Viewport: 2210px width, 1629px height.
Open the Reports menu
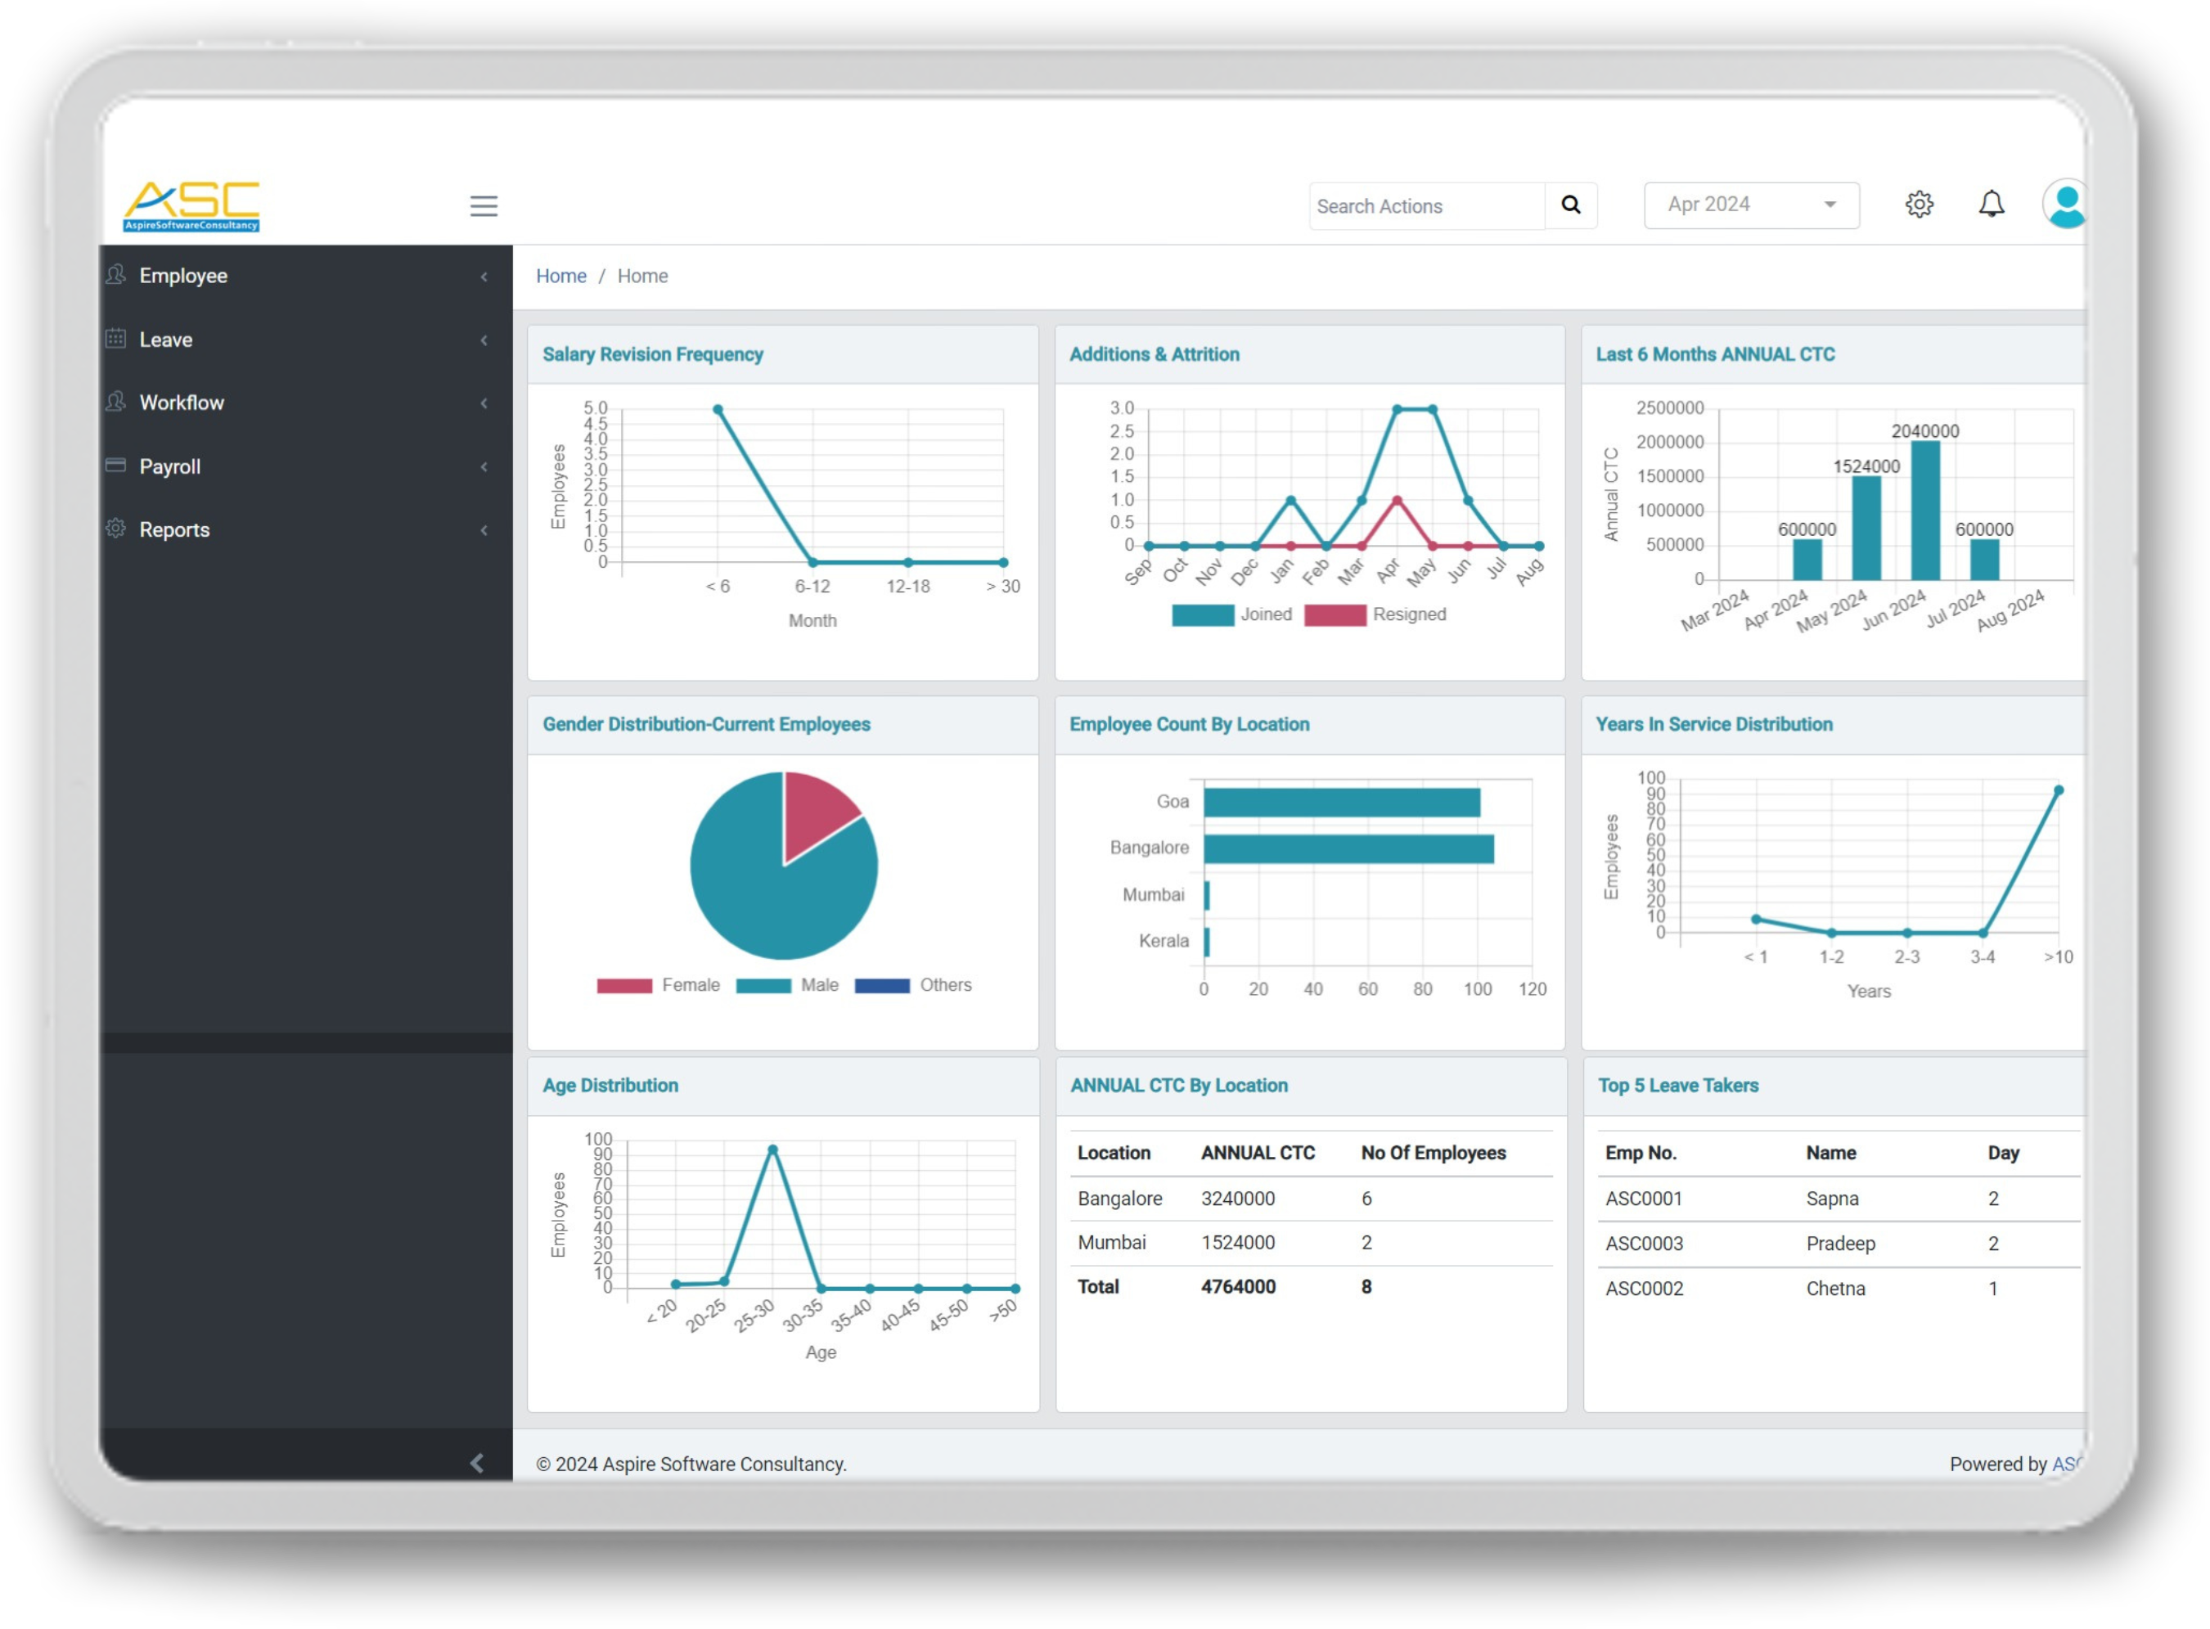306,529
